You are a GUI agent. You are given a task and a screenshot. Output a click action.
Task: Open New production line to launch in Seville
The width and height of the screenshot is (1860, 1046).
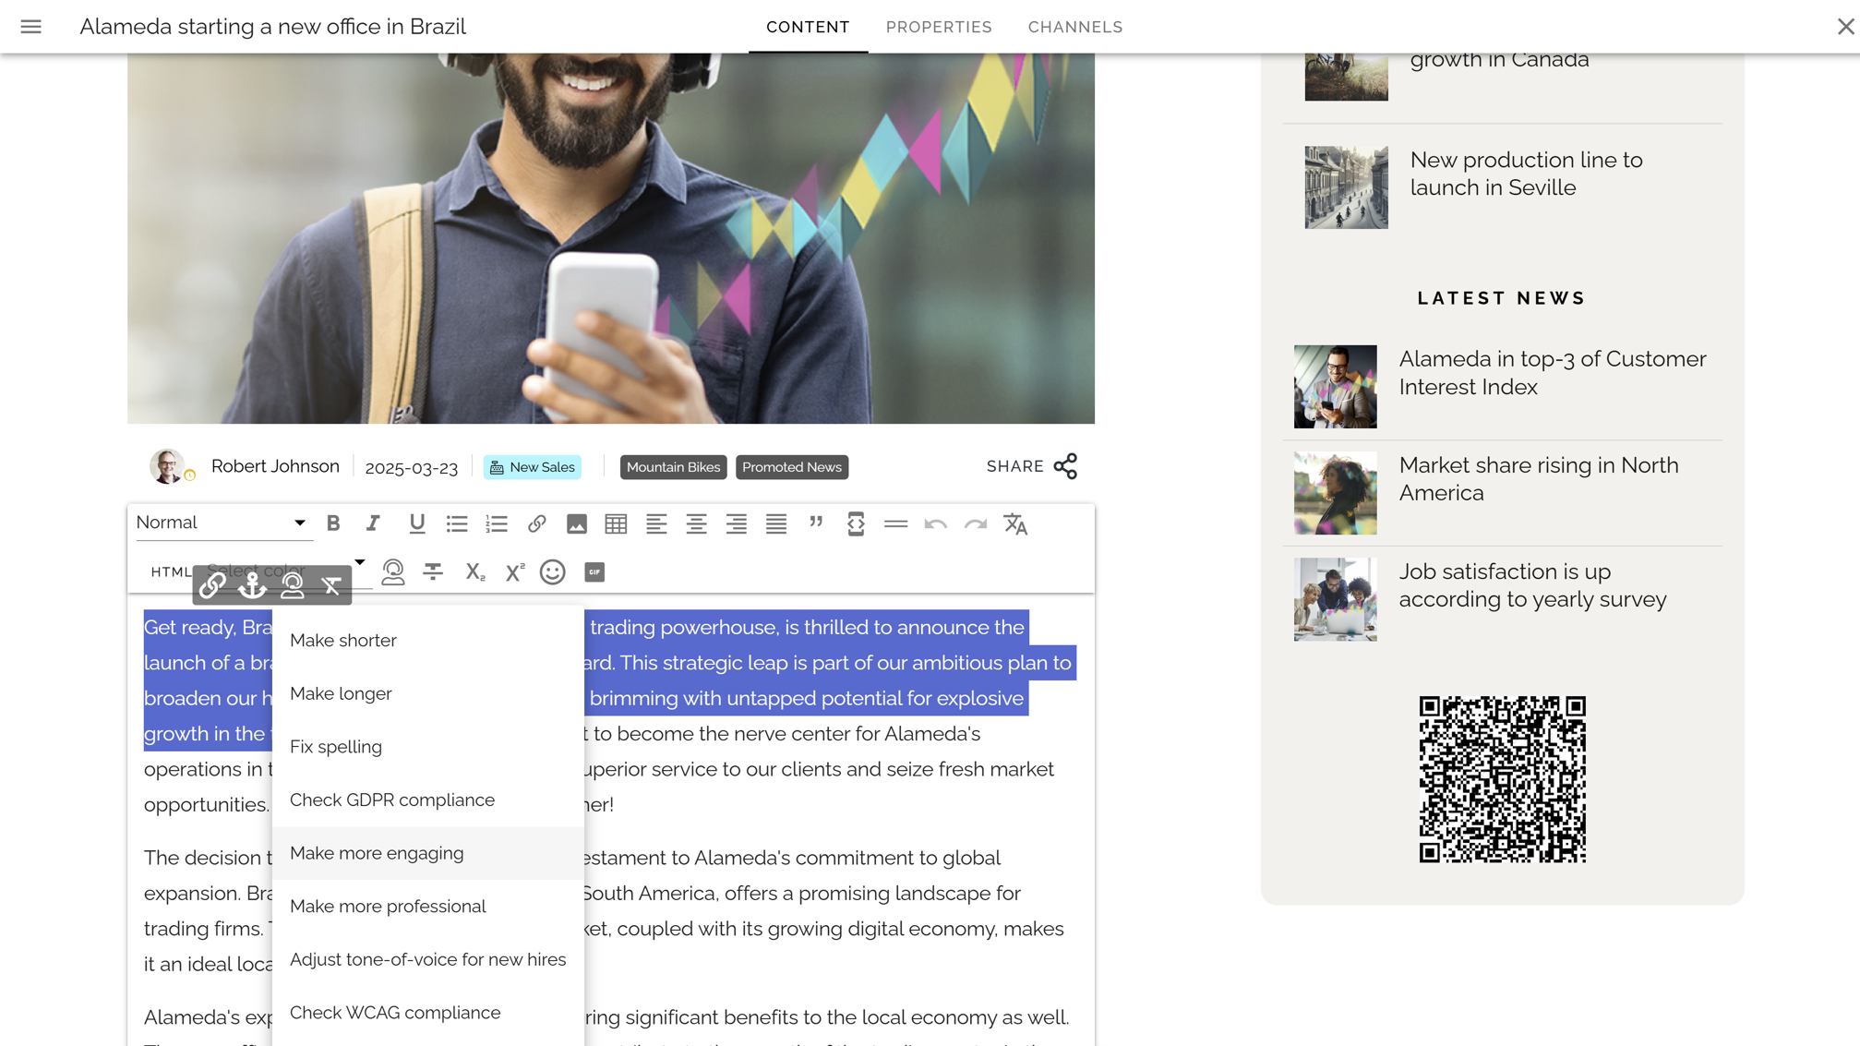point(1526,174)
